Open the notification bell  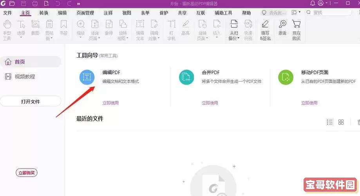(x=313, y=3)
